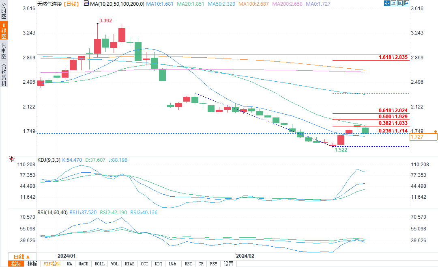Select the 指标 bottom tab
Screen dimensions: 438x267
(x=17, y=264)
